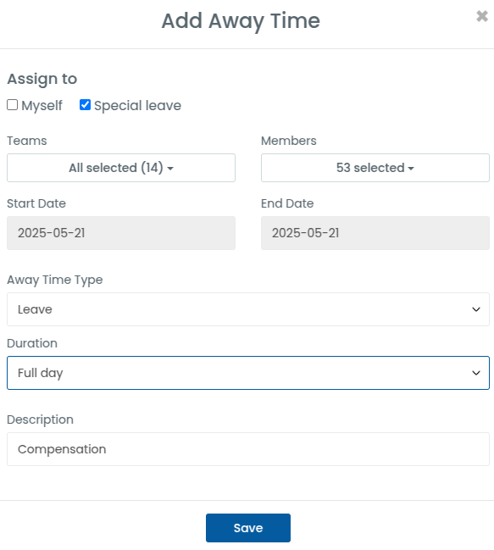Image resolution: width=494 pixels, height=550 pixels.
Task: Click the End Date field
Action: (x=375, y=233)
